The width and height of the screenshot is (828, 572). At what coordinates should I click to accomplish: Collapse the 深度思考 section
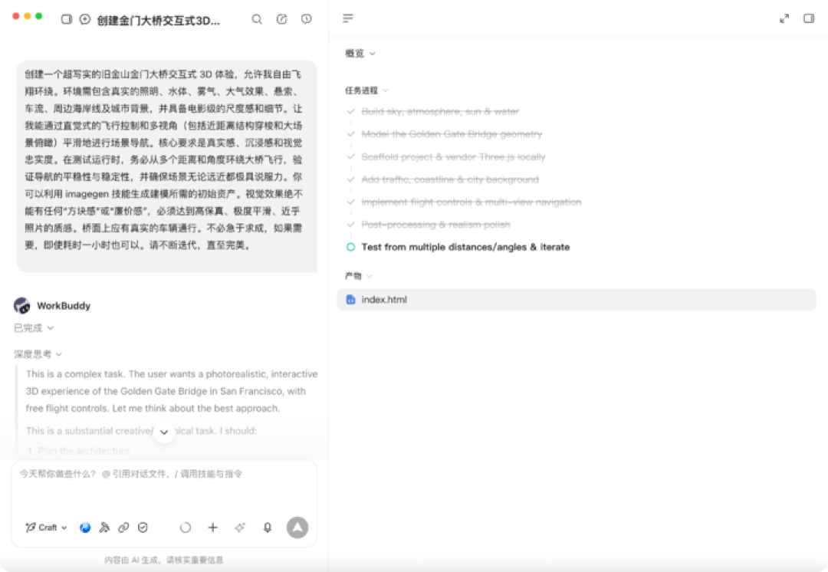tap(38, 354)
